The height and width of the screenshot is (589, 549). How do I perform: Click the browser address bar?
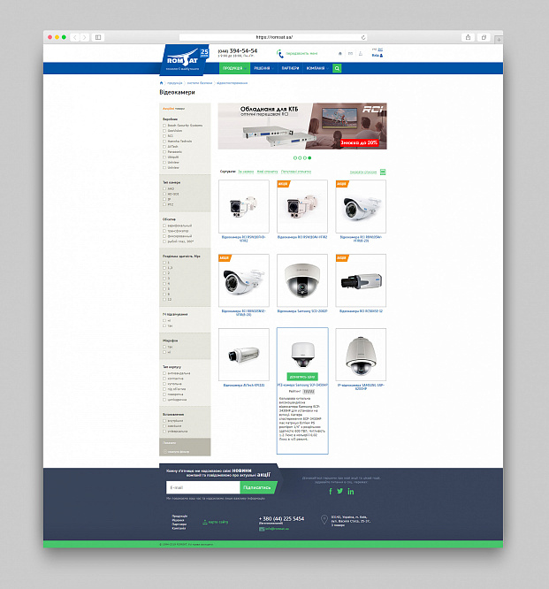pyautogui.click(x=273, y=37)
